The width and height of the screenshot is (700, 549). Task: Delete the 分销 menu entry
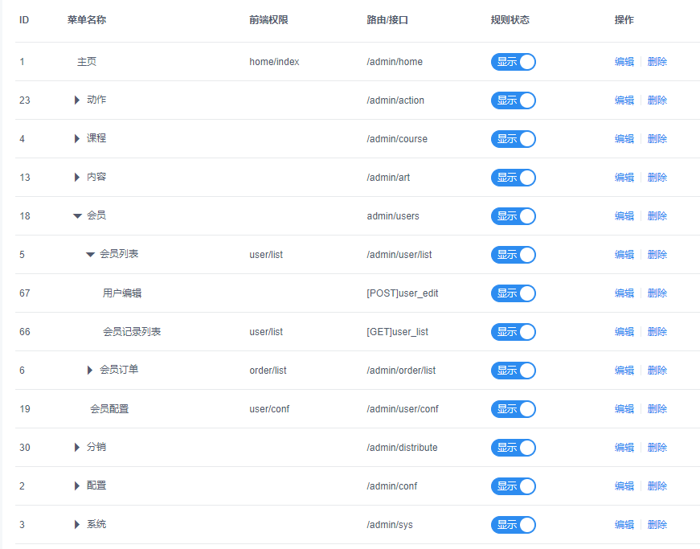pyautogui.click(x=657, y=447)
